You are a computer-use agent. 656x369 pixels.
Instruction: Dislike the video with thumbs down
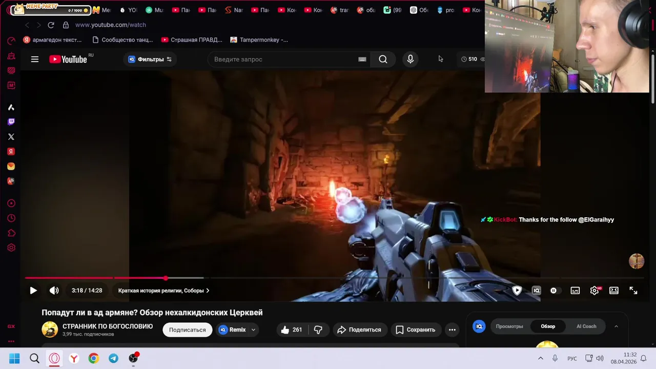pyautogui.click(x=318, y=330)
